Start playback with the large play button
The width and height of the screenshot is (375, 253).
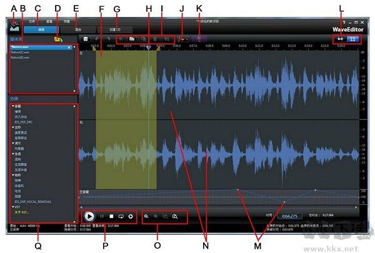[89, 216]
